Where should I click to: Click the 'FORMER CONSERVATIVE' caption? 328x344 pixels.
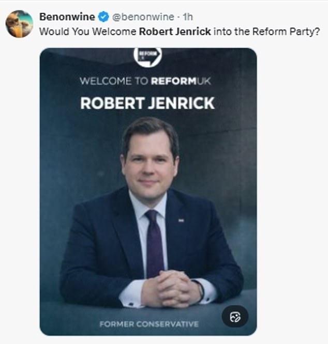pyautogui.click(x=147, y=324)
